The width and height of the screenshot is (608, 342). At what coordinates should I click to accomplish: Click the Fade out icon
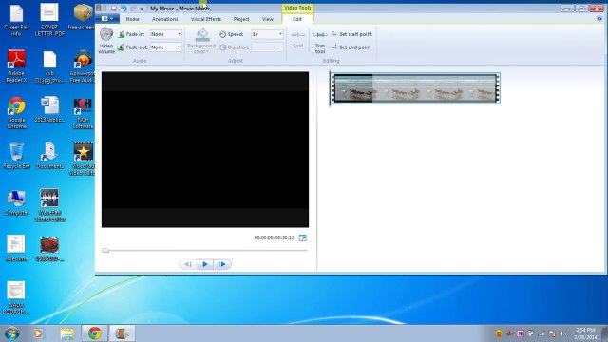coord(122,47)
